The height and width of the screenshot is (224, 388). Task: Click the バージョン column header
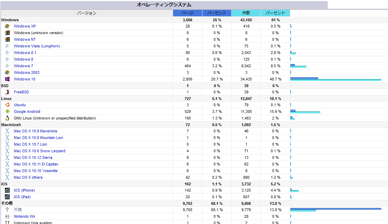pos(87,13)
